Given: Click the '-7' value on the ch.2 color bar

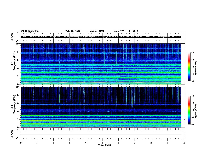Looking at the screenshot, I should click(193, 124).
